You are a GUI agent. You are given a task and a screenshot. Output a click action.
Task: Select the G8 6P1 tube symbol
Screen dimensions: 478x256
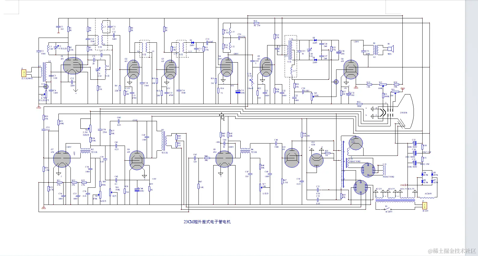point(137,160)
